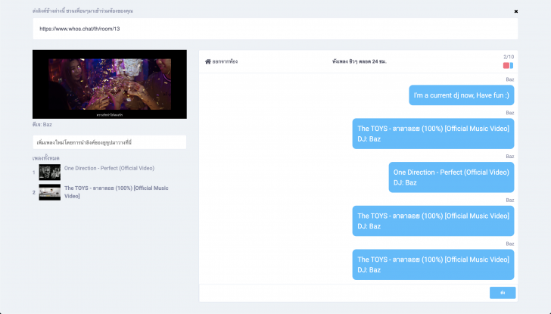Click the DJ Baz label under video

pyautogui.click(x=42, y=124)
